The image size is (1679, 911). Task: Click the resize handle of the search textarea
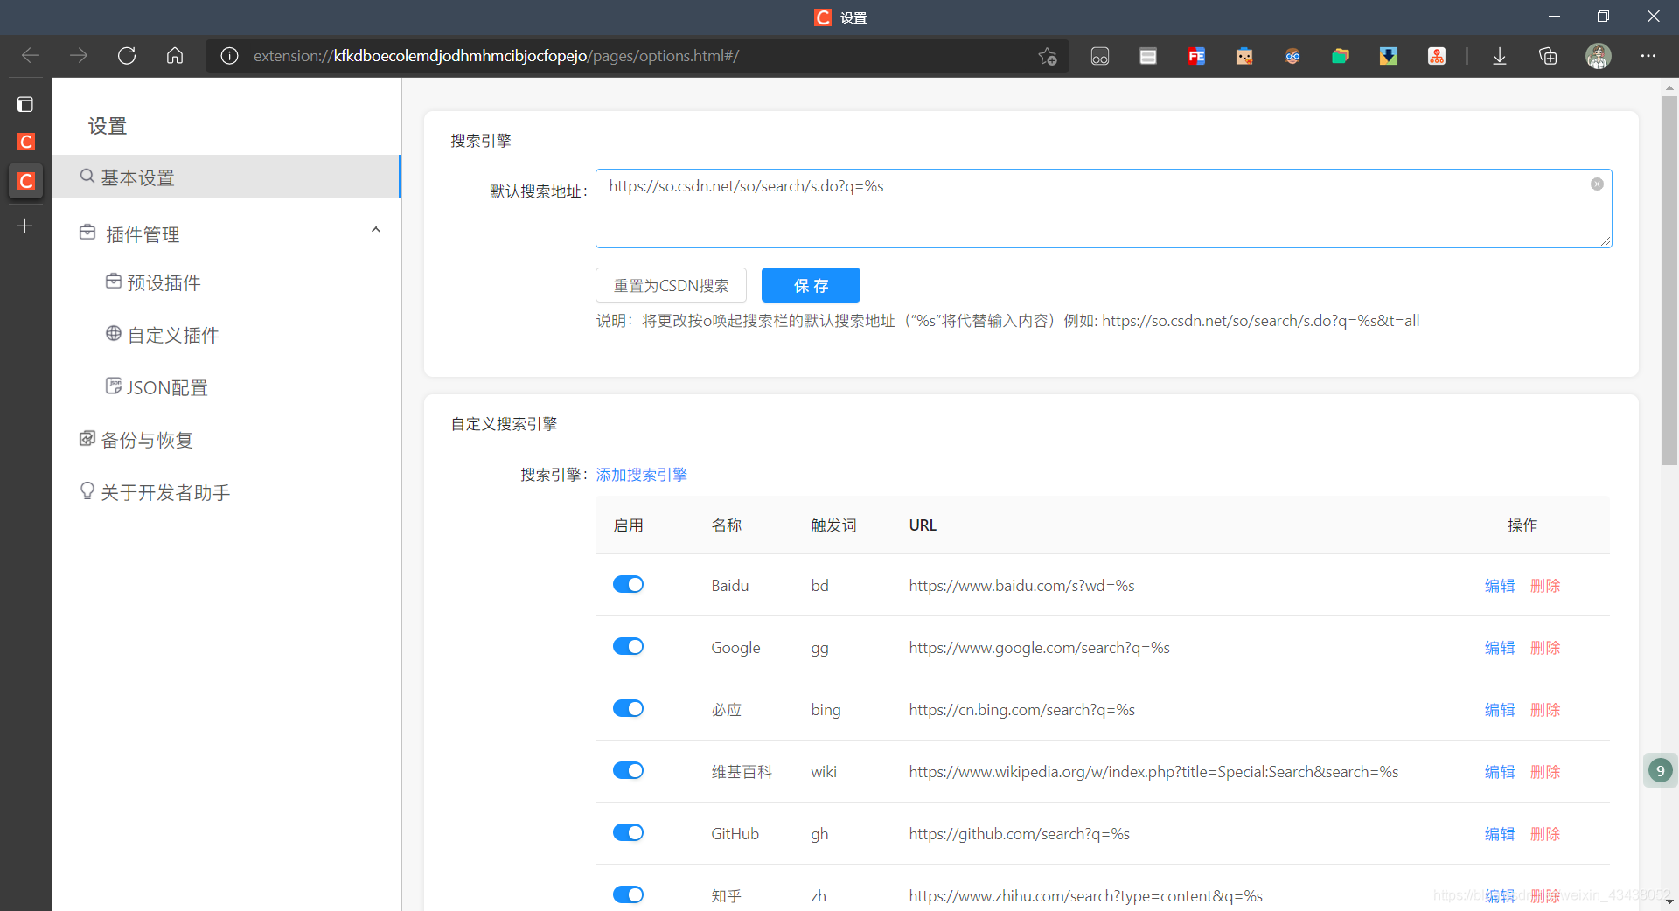point(1606,241)
